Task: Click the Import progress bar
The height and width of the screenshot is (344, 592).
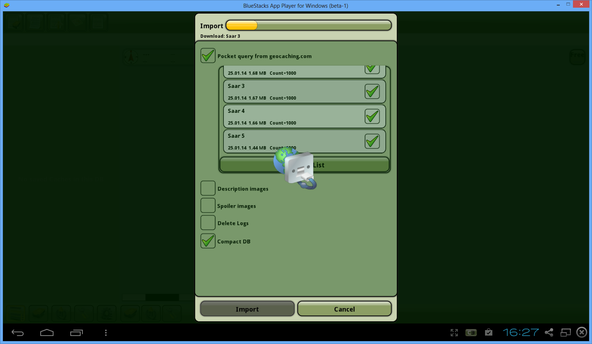Action: tap(308, 25)
